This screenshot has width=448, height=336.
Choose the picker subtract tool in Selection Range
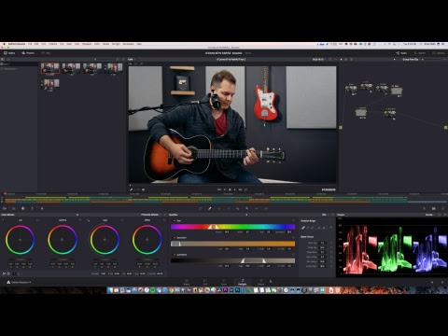(308, 228)
